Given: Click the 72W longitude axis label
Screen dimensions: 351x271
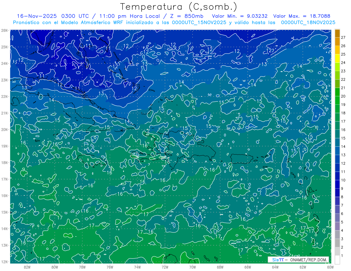Looking at the screenshot, I should pos(165,267).
